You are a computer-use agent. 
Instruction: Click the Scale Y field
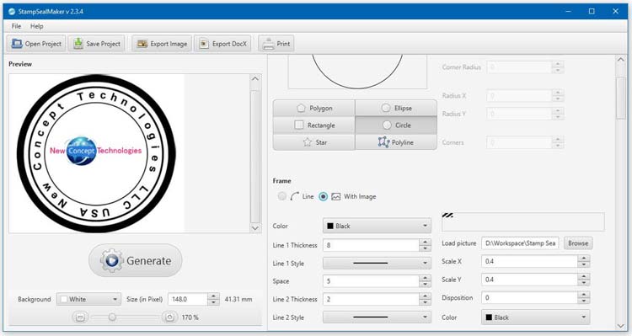pyautogui.click(x=529, y=280)
